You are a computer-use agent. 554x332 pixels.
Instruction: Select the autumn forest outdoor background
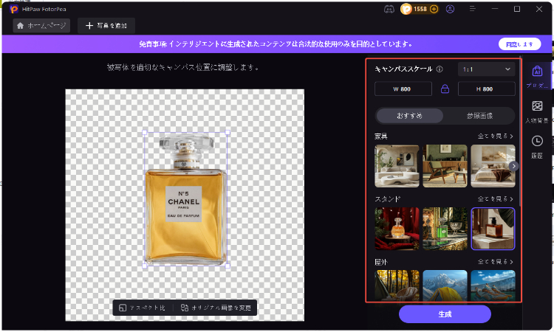pyautogui.click(x=397, y=286)
